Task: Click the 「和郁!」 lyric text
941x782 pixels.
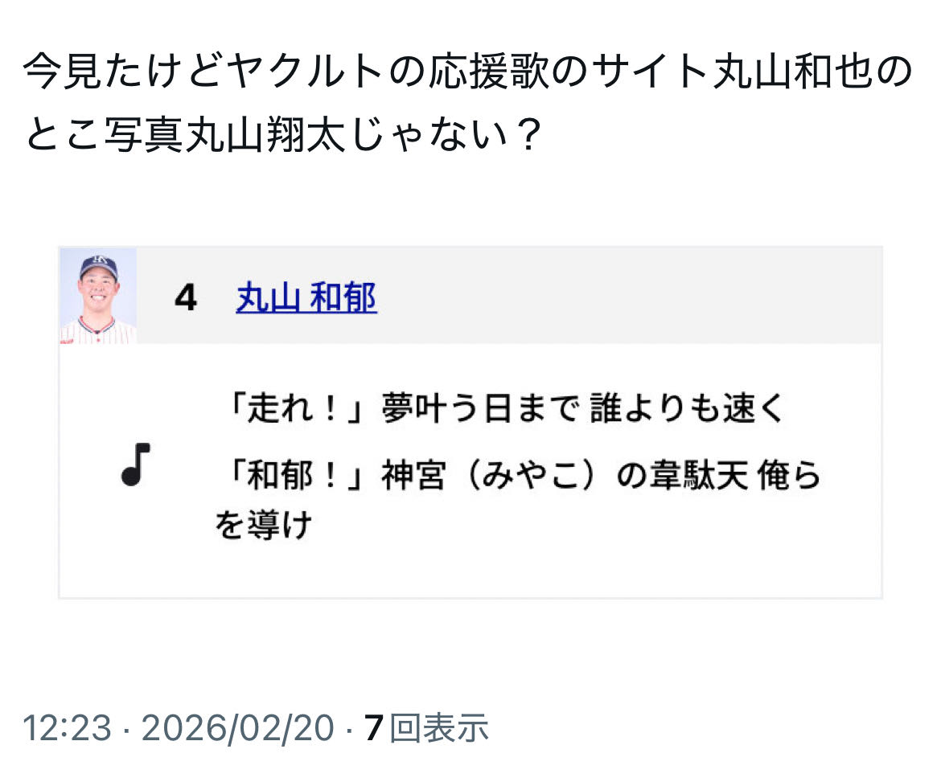Action: coord(294,477)
